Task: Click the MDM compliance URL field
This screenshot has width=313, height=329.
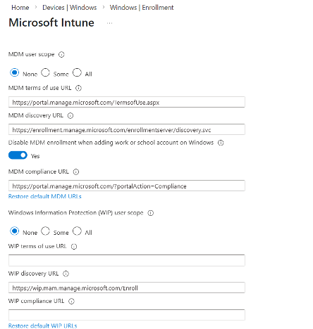Action: [x=127, y=186]
